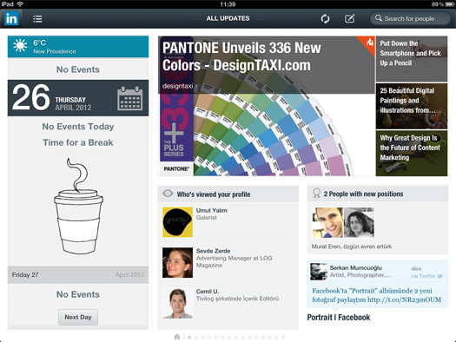Tap the sun weather icon
The width and height of the screenshot is (456, 342).
pos(20,46)
